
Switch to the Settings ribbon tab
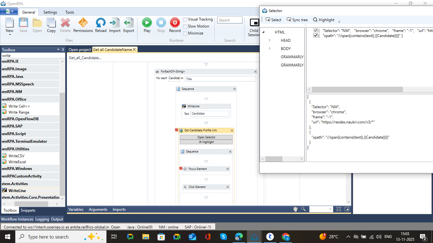pyautogui.click(x=50, y=12)
